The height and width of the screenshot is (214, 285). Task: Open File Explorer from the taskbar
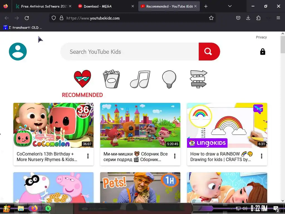click(x=21, y=208)
